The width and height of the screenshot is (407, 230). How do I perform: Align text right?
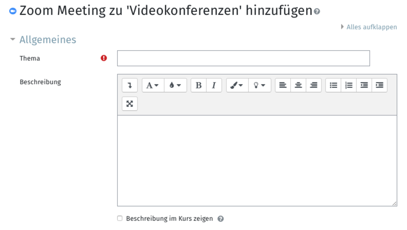tap(314, 85)
